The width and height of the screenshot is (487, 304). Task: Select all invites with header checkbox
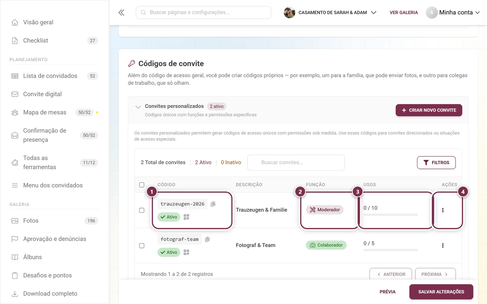[x=142, y=185]
